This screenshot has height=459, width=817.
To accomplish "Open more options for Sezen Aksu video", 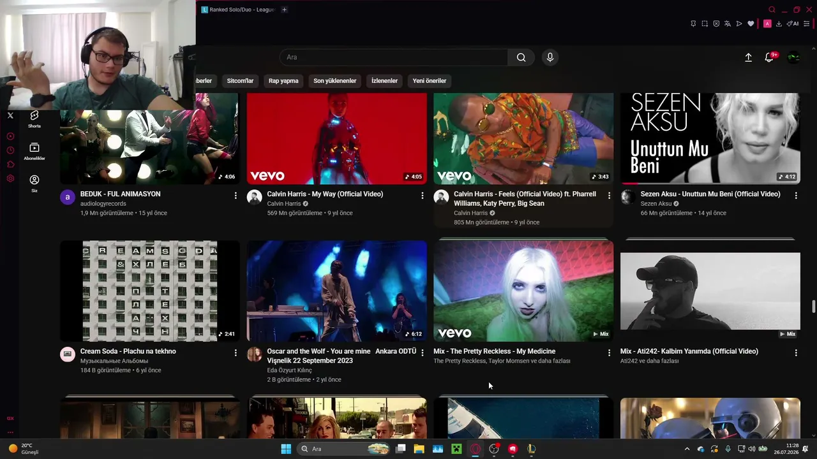I will coord(796,196).
